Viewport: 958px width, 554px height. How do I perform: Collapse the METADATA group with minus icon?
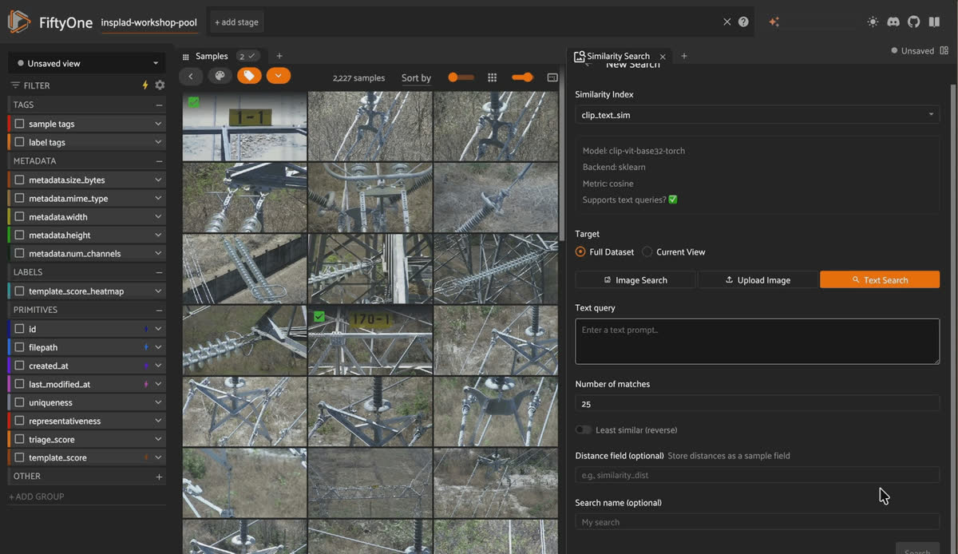[x=159, y=161]
